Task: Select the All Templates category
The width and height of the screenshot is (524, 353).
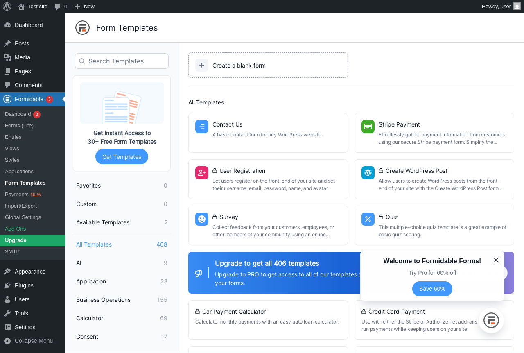Action: pyautogui.click(x=122, y=244)
